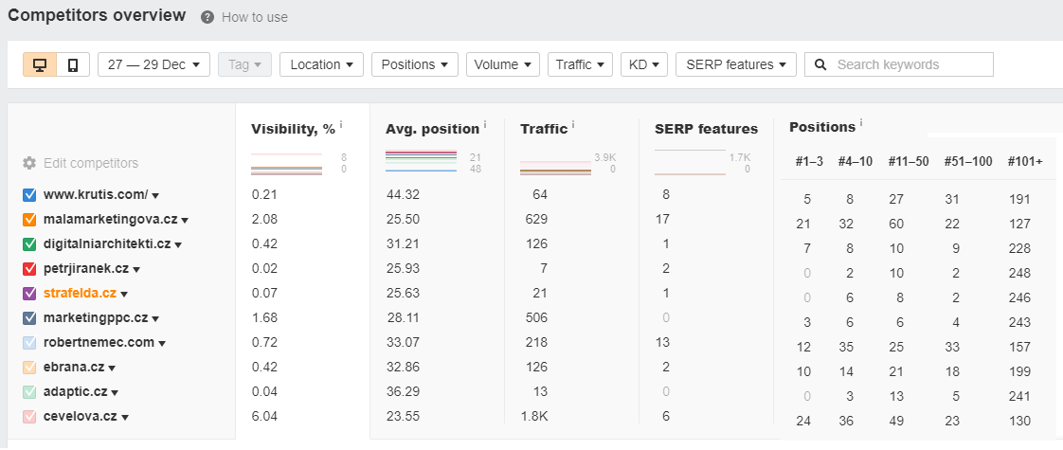
Task: Switch to desktop device view
Action: (x=40, y=65)
